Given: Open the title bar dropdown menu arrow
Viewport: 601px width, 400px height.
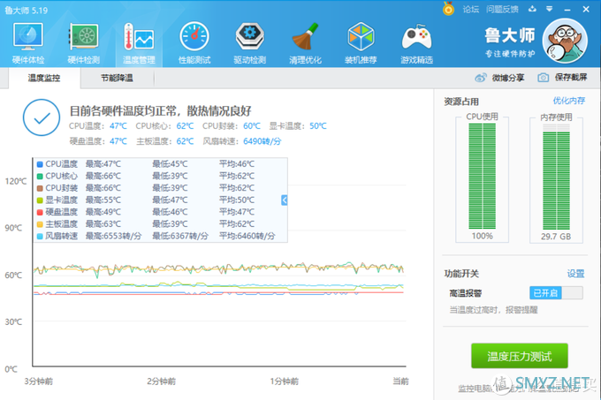Looking at the screenshot, I should 549,9.
